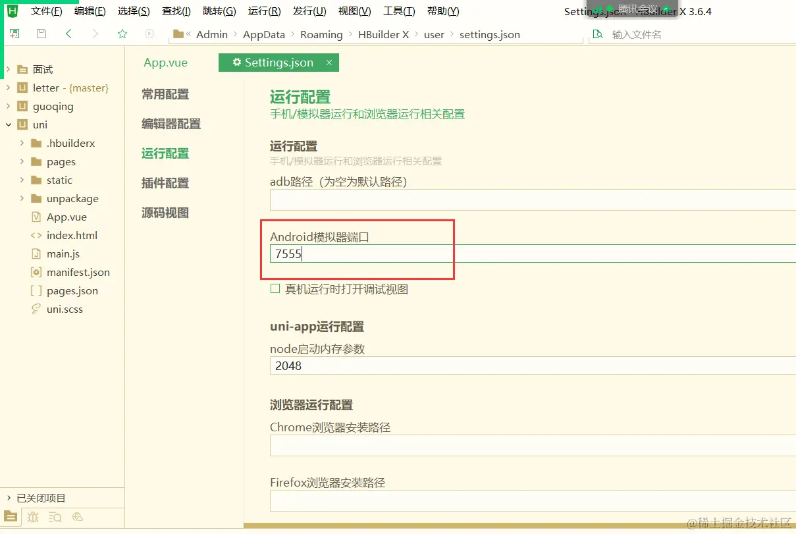Image resolution: width=796 pixels, height=534 pixels.
Task: Open 源码视图 settings section
Action: tap(165, 213)
